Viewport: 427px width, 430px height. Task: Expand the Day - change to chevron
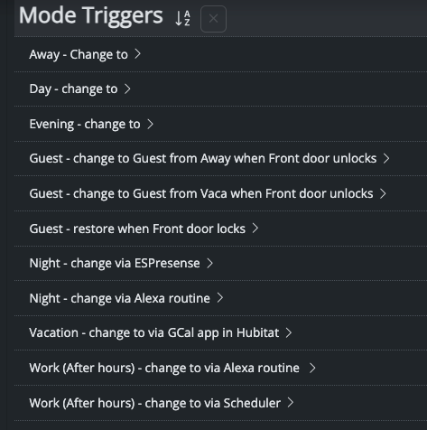tap(127, 89)
